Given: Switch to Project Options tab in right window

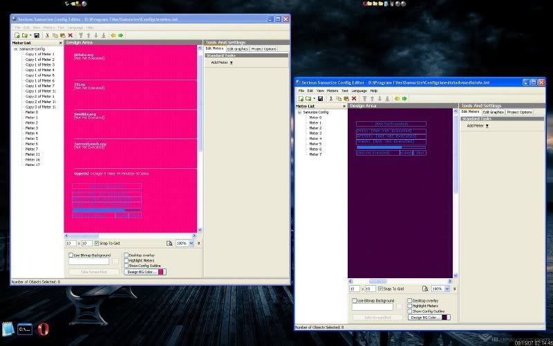Looking at the screenshot, I should coord(520,112).
